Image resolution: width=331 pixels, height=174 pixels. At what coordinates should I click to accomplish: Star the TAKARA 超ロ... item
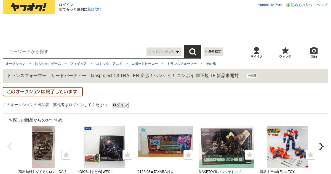click(188, 155)
